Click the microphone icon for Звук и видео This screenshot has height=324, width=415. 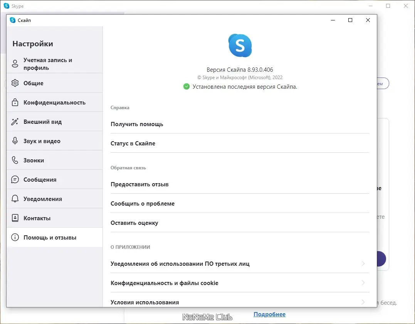pos(15,141)
